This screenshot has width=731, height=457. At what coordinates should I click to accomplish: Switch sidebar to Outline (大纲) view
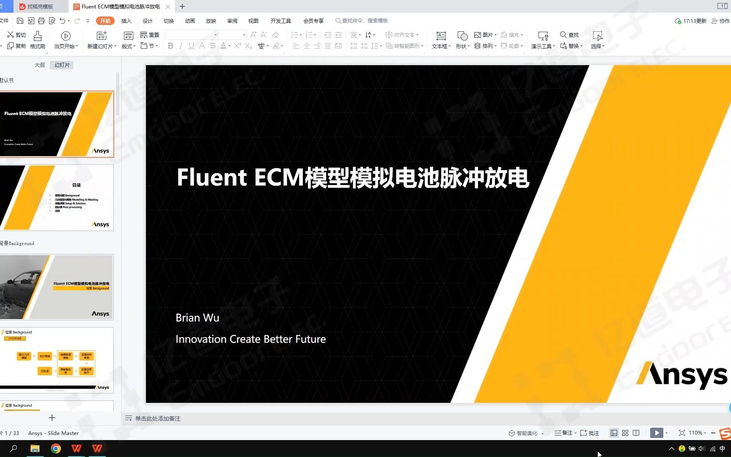[39, 65]
